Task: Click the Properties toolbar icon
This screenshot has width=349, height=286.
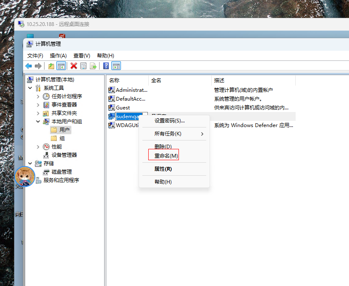Action: (x=84, y=66)
